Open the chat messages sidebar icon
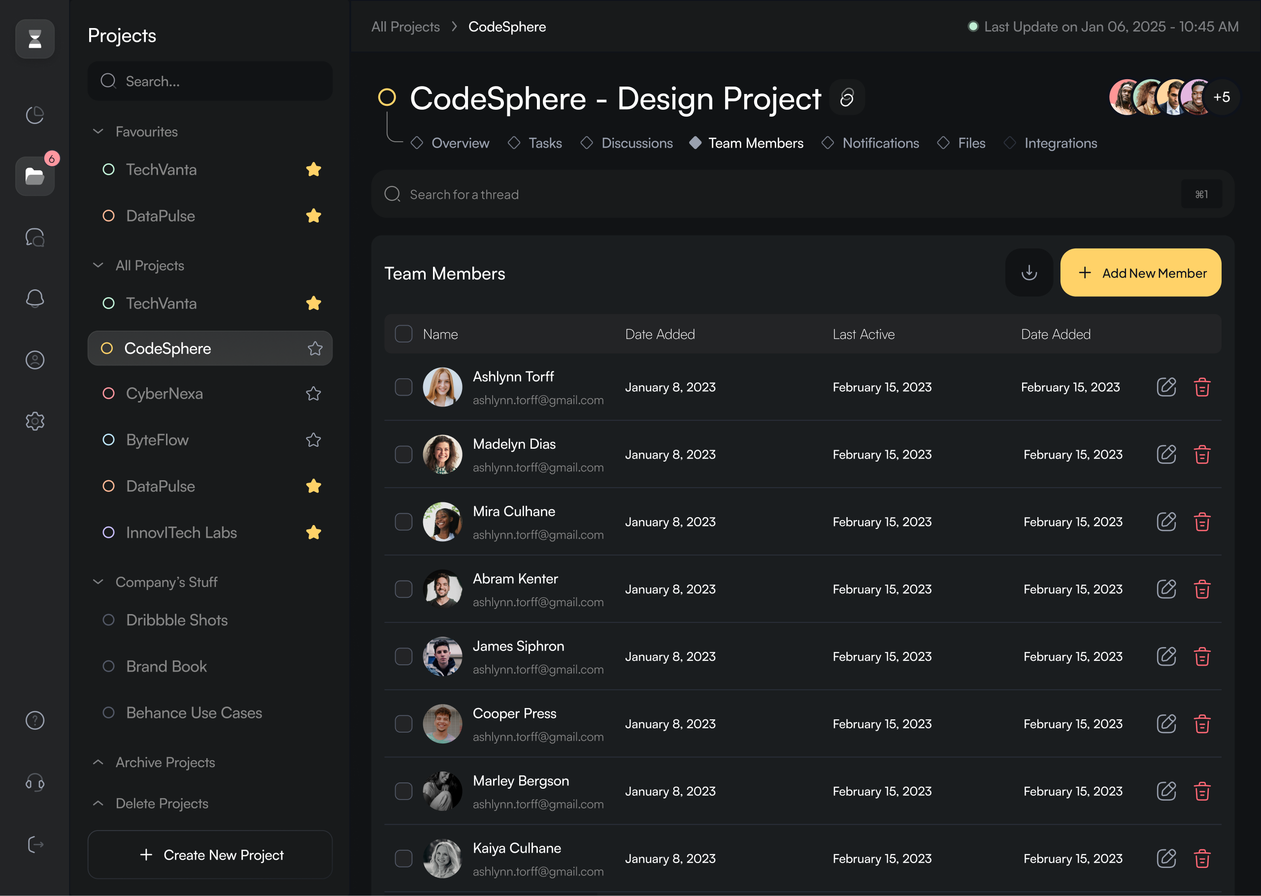Viewport: 1261px width, 896px height. [x=35, y=237]
